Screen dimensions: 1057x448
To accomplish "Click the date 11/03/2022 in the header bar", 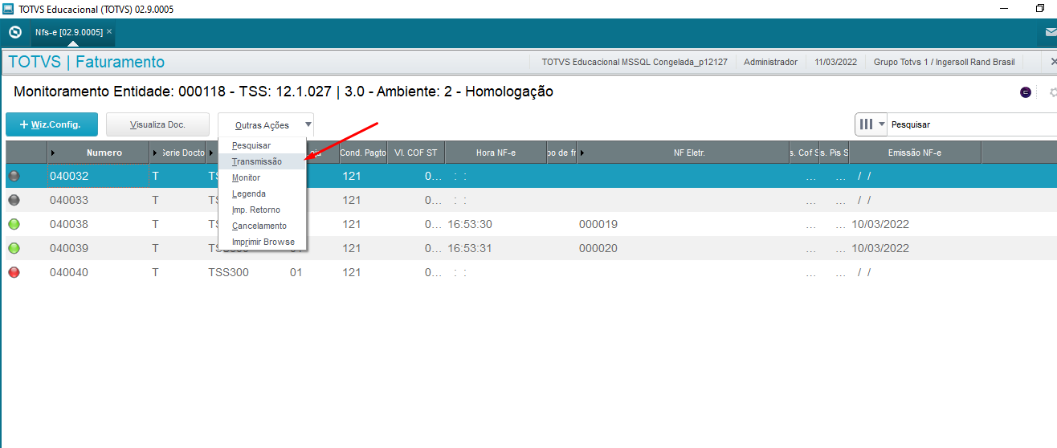I will 835,62.
